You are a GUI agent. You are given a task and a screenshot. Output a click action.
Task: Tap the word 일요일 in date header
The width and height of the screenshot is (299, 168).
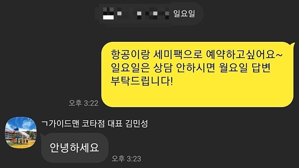[184, 13]
